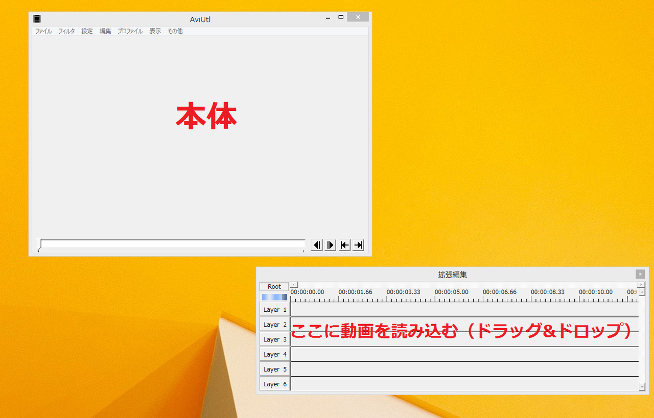Click the layer list scroll-down arrow
This screenshot has height=418, width=654.
642,388
